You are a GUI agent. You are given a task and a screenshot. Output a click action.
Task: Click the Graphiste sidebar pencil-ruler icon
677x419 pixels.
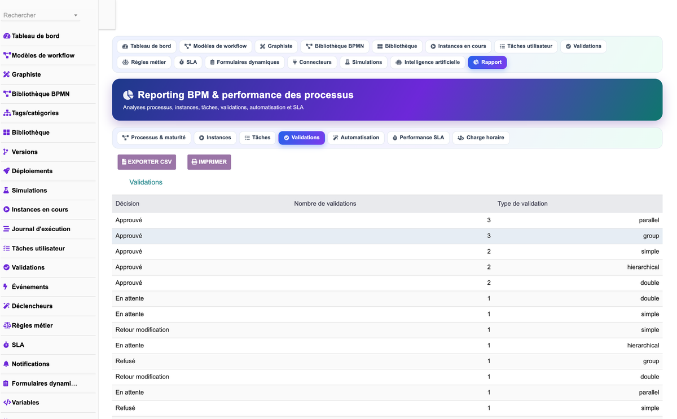tap(7, 74)
